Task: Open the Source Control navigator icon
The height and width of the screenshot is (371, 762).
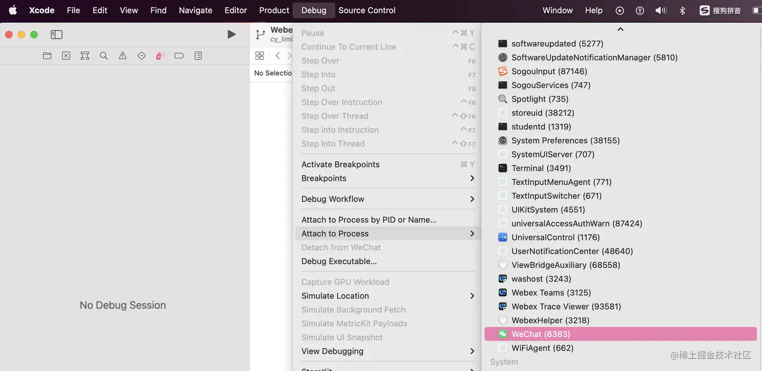Action: point(66,56)
